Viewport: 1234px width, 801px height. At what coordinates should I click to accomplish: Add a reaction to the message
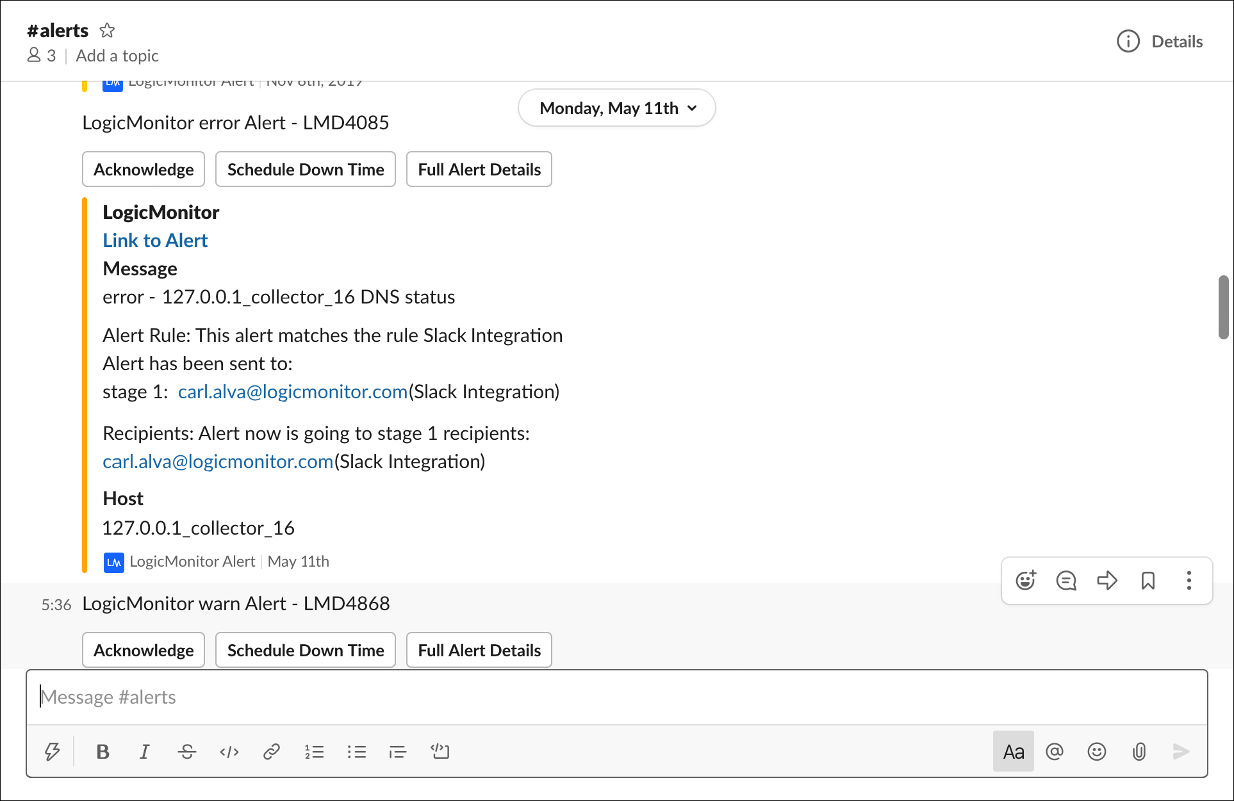pos(1026,580)
